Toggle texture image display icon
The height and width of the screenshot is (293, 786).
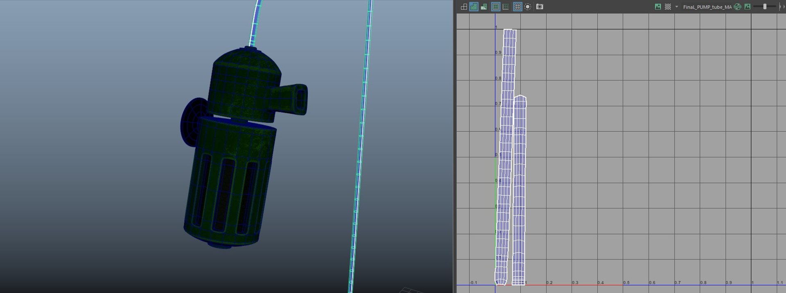coord(658,7)
